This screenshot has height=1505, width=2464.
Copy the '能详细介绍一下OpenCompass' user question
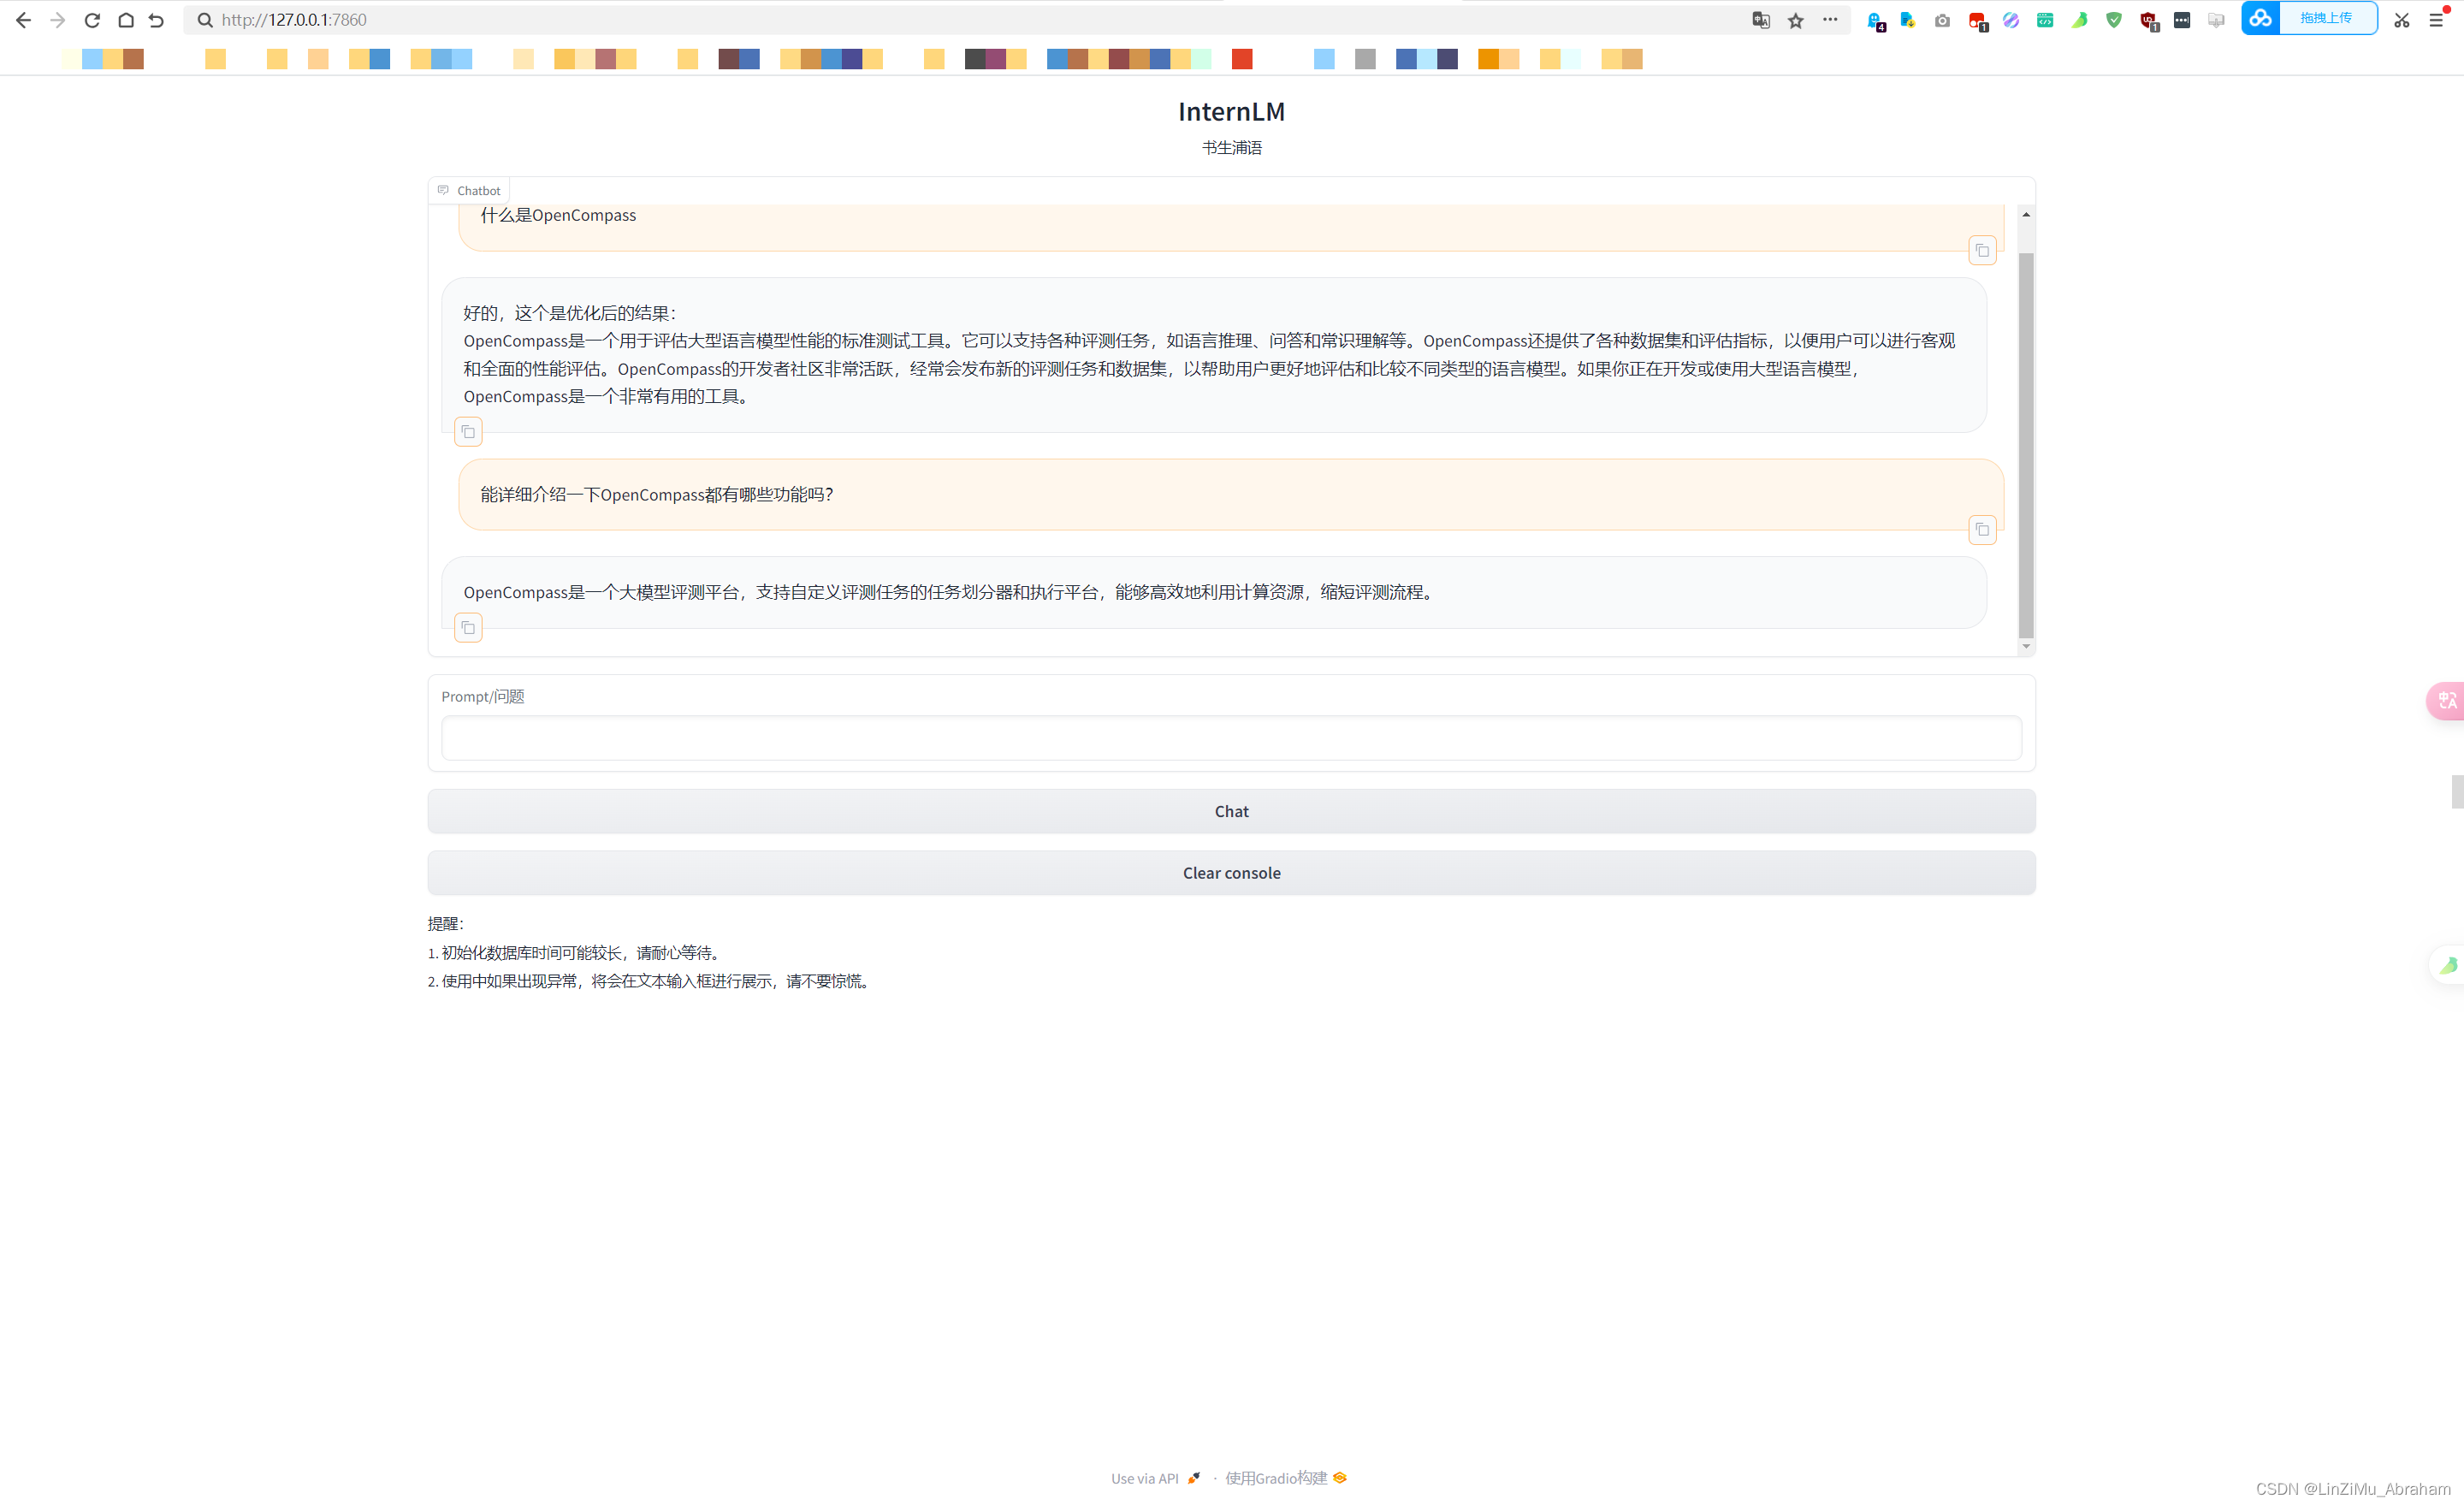(x=1982, y=529)
